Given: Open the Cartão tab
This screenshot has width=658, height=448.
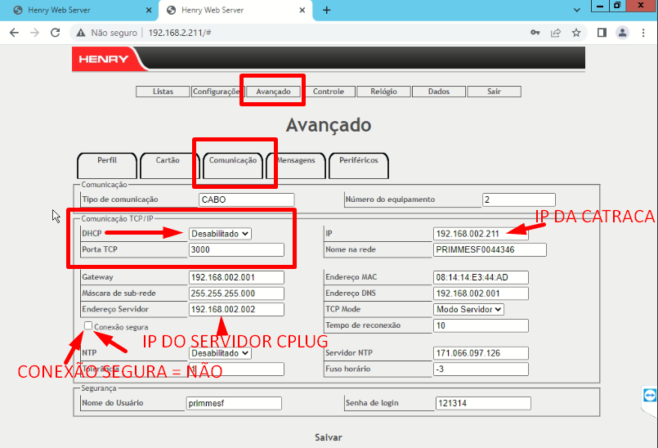Looking at the screenshot, I should 168,161.
